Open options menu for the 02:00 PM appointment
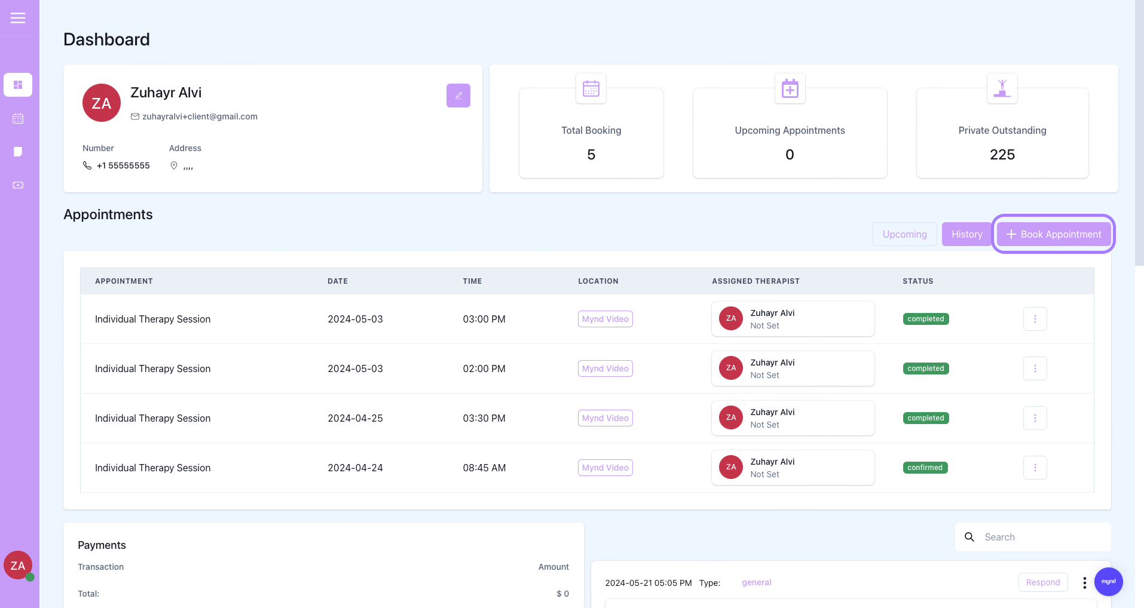Image resolution: width=1144 pixels, height=608 pixels. click(x=1035, y=369)
